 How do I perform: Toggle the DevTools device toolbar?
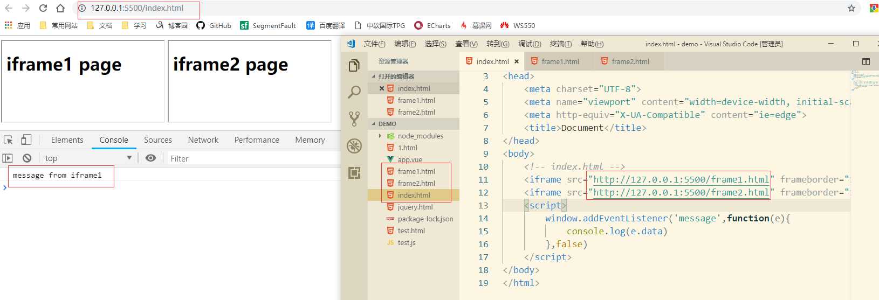point(26,140)
